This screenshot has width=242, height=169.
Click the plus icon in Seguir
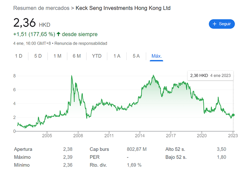(214, 24)
